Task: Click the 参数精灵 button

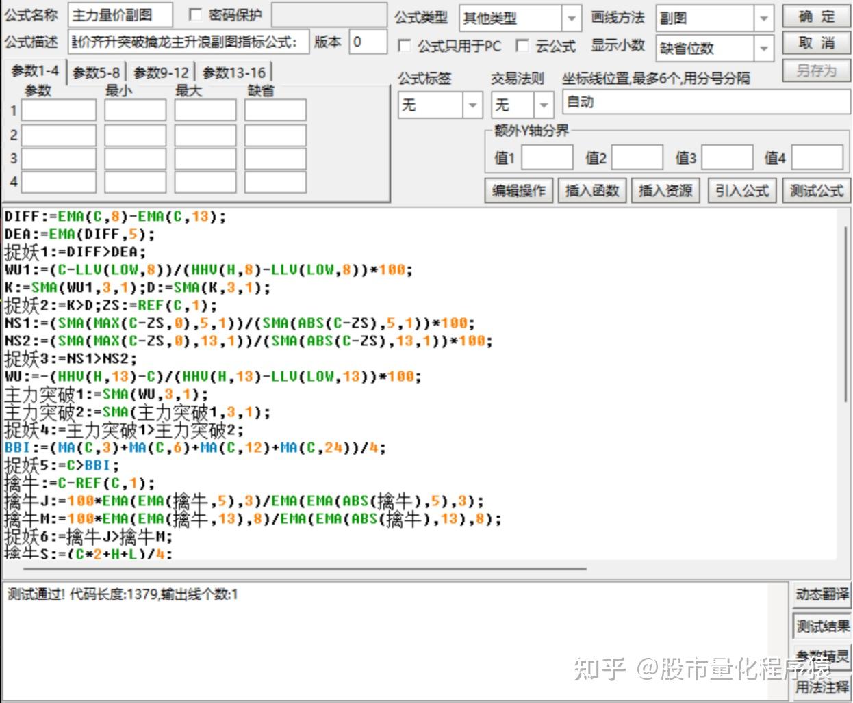Action: click(822, 656)
